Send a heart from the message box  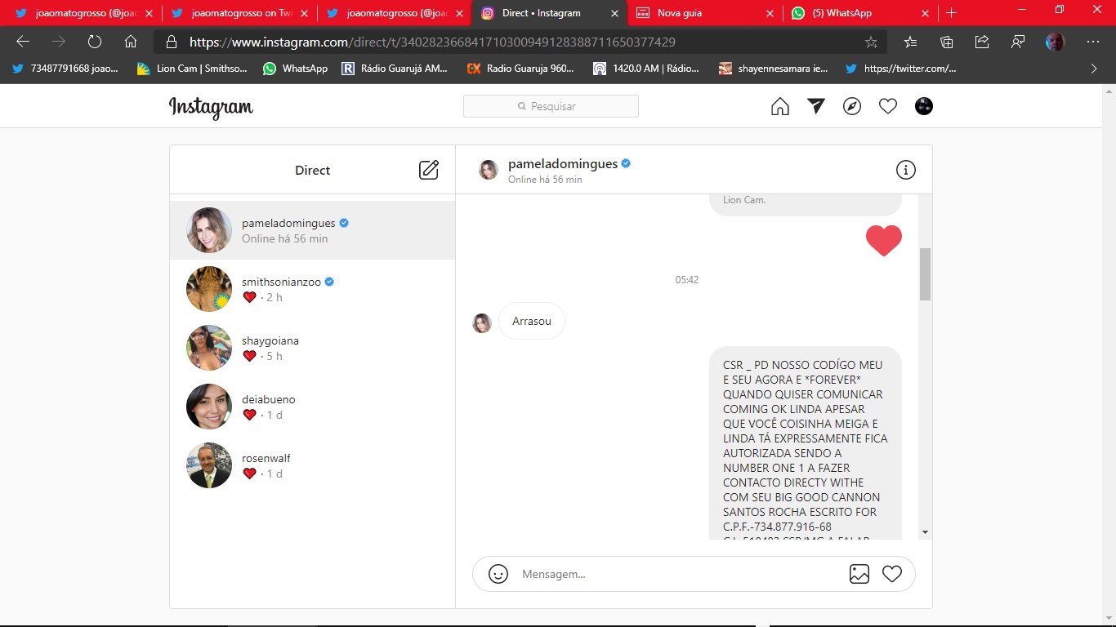coord(892,574)
